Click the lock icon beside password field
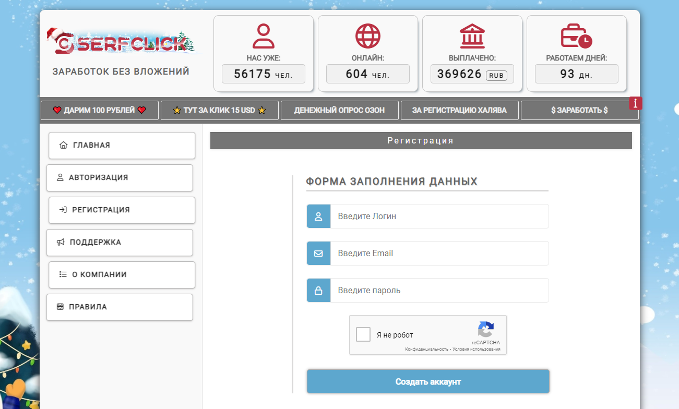 point(318,290)
